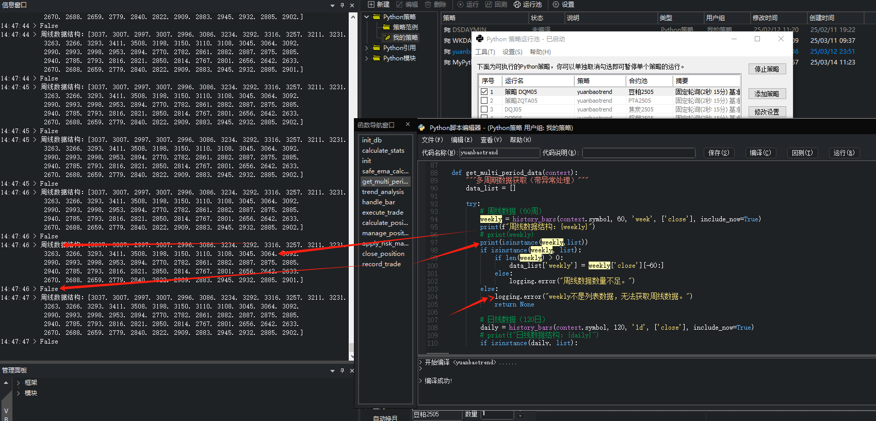The height and width of the screenshot is (421, 876).
Task: Open 帮助(H) menu in 策略运行池
Action: pos(540,52)
